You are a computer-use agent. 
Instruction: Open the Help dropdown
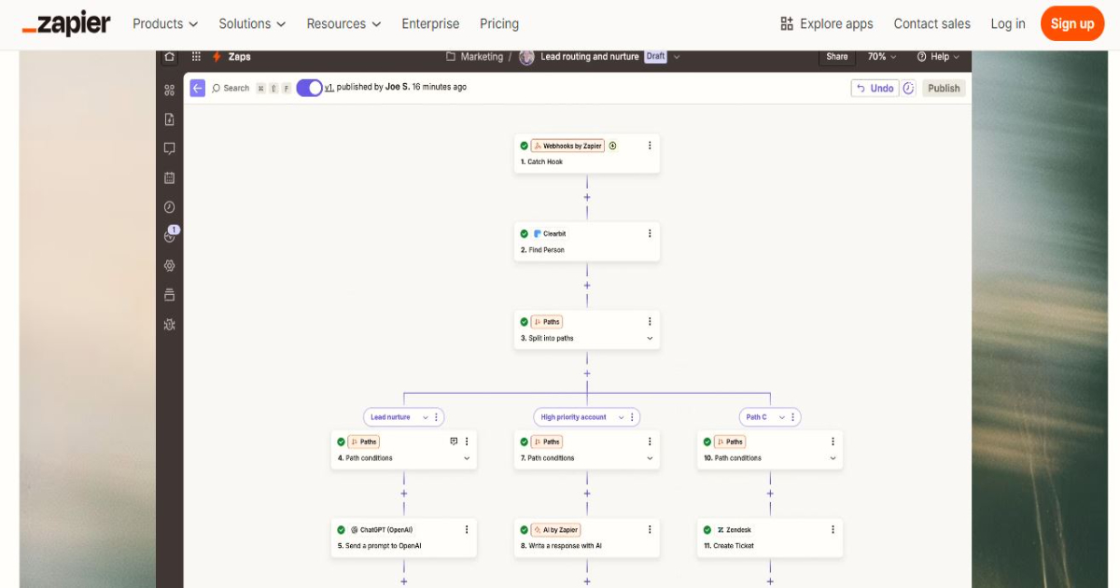(939, 57)
